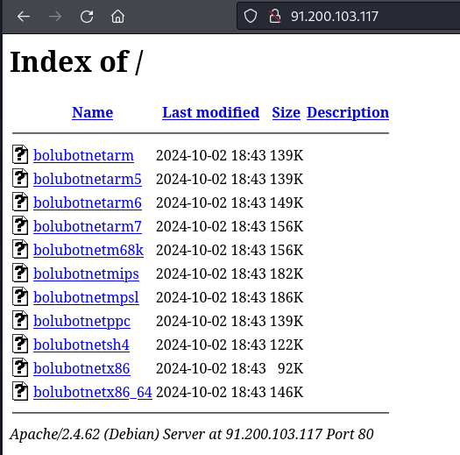Click the unknown-file icon beside bolubotnetarm
Screen dimensions: 460x455
20,154
